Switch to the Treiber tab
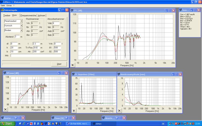The width and height of the screenshot is (202, 126). pos(7,15)
